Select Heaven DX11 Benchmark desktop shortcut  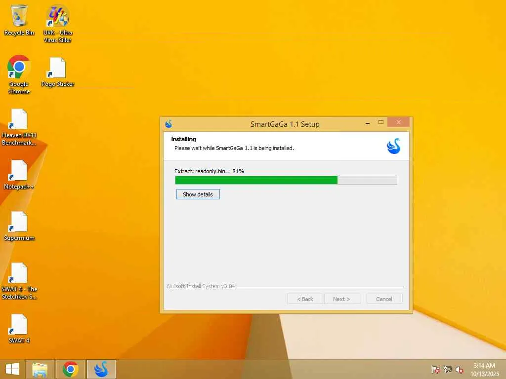[19, 127]
